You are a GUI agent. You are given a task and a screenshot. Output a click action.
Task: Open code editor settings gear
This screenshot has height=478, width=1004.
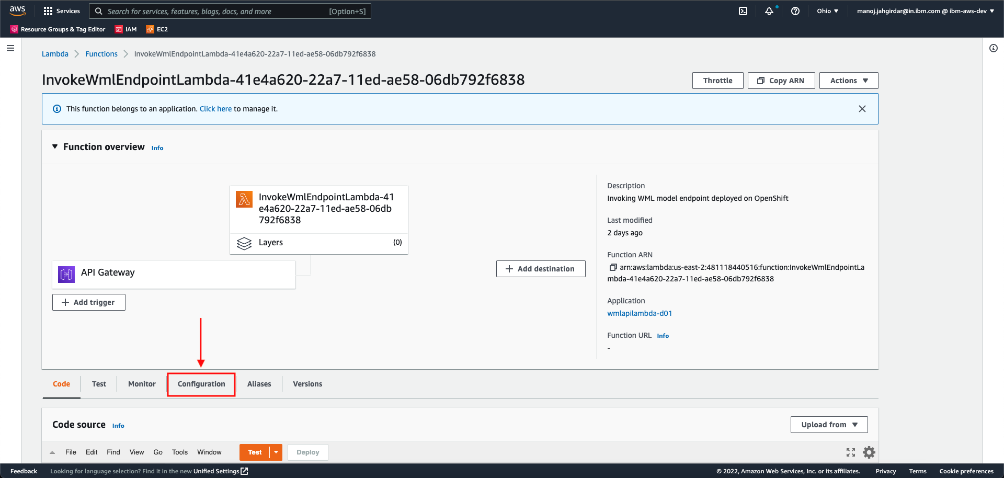(x=869, y=452)
